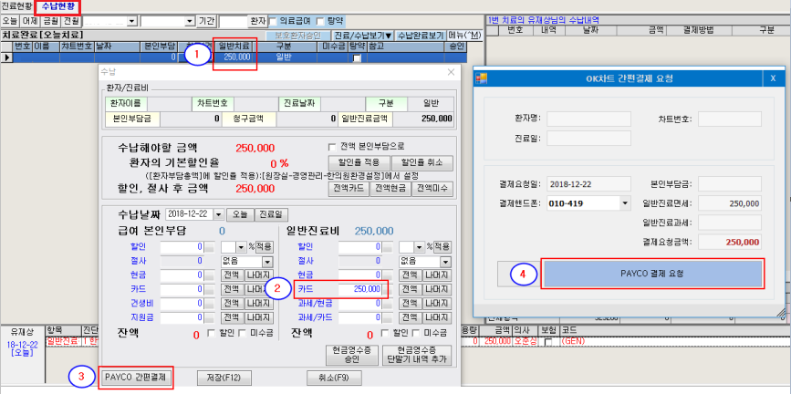
Task: Open first combo box after 전월 button
Action: coord(132,21)
